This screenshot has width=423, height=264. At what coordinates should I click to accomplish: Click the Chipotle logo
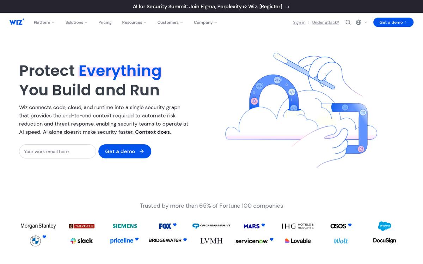click(x=81, y=226)
